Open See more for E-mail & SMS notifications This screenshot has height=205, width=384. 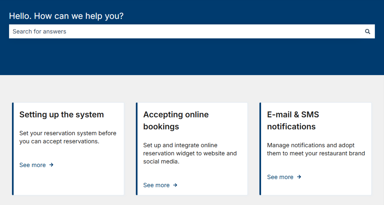tap(280, 177)
